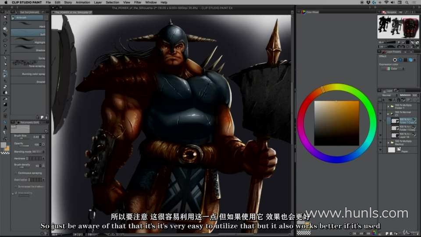Expand the Folder 1 multiply layer folder
Viewport: 421px width, 237px height.
pos(388,107)
